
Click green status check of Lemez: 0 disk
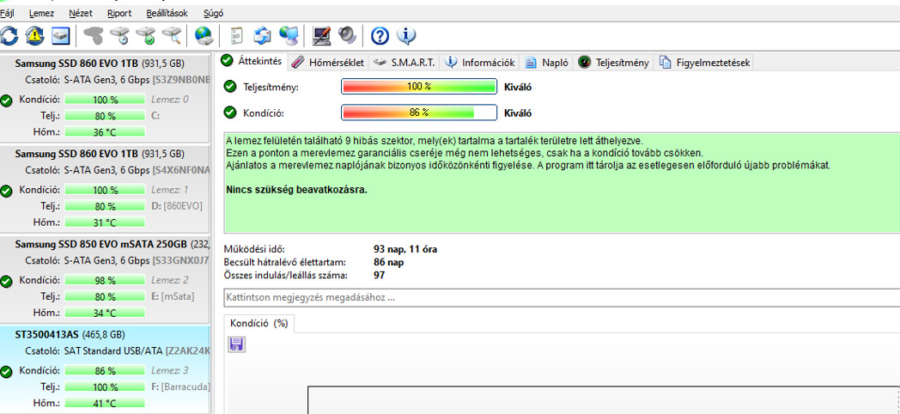(x=6, y=101)
